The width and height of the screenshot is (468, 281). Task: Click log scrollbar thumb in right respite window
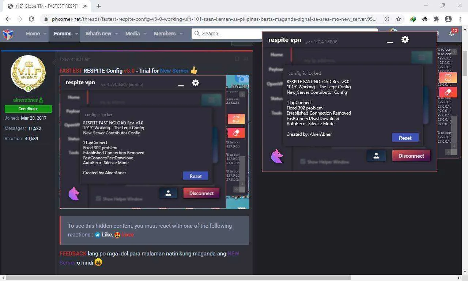click(x=454, y=130)
